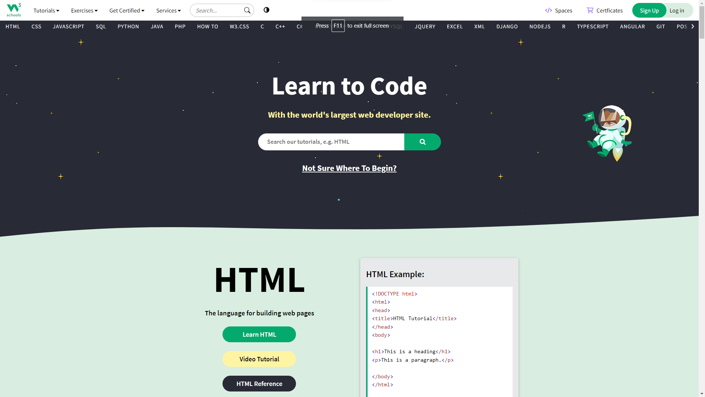Viewport: 705px width, 397px height.
Task: Open DJANGO topic
Action: (507, 26)
